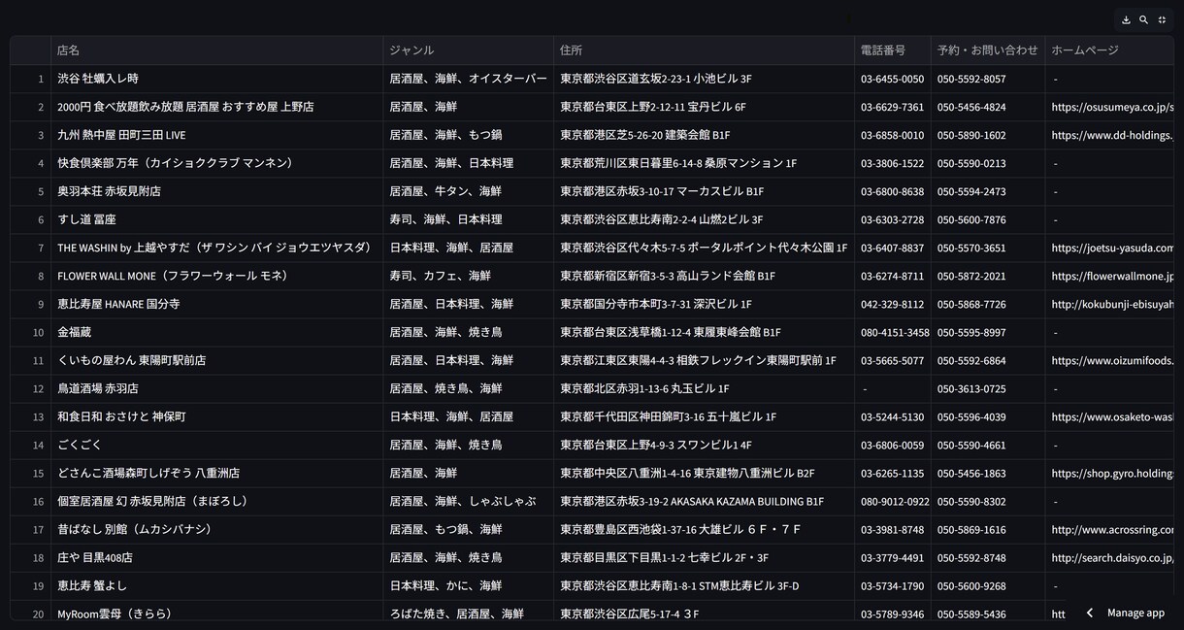The width and height of the screenshot is (1184, 630).
Task: Click phone number 080-9012-0922
Action: pos(895,501)
